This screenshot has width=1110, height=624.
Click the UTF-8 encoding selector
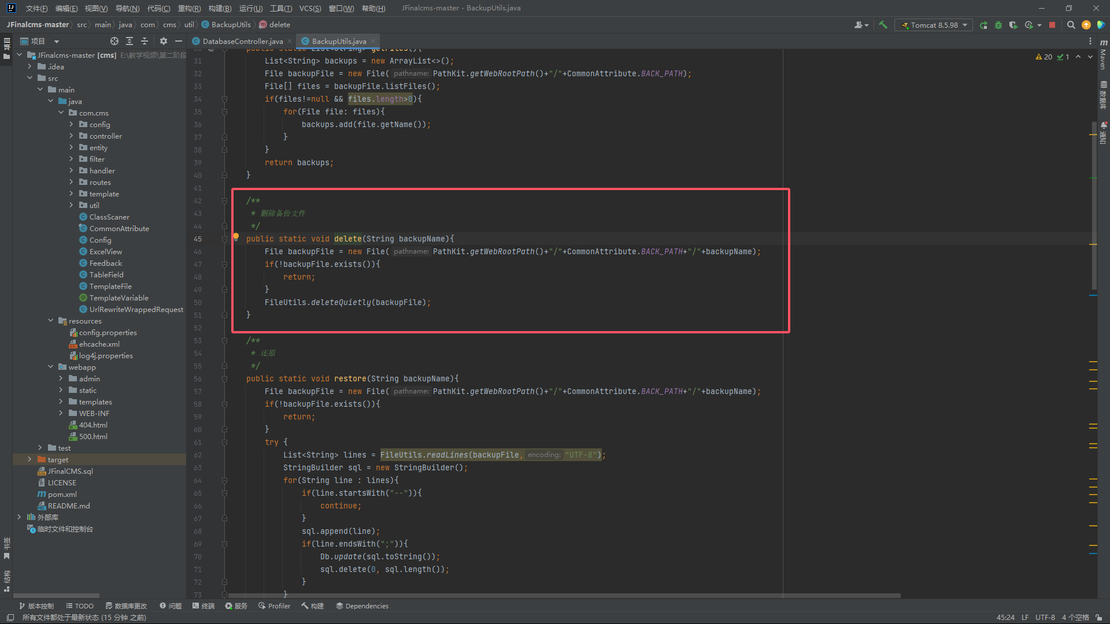1045,618
